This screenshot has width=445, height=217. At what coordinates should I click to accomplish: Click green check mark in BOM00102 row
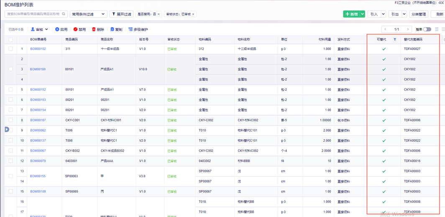pos(384,49)
